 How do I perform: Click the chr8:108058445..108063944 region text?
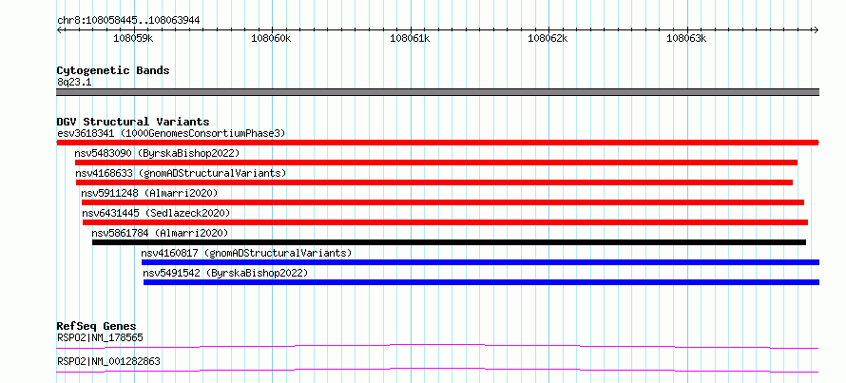click(x=128, y=21)
